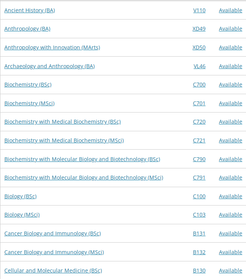Image resolution: width=246 pixels, height=279 pixels.
Task: Open Biochemistry with Molecular Biology and Biotechnology (MSci)
Action: pos(84,178)
